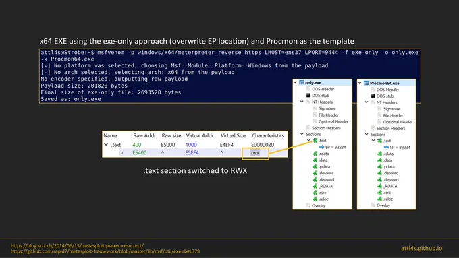459x258 pixels.
Task: Select Signature under only.exe NT Headers
Action: coord(327,108)
